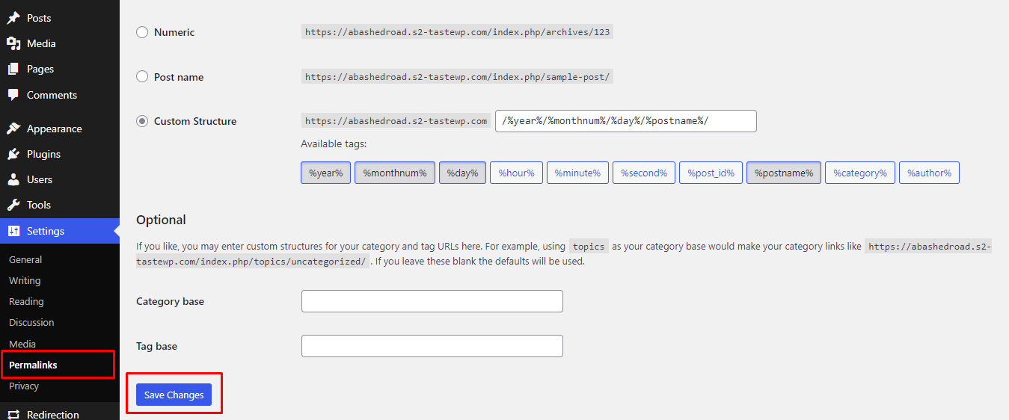
Task: Click the Comments speech bubble icon
Action: pyautogui.click(x=13, y=95)
